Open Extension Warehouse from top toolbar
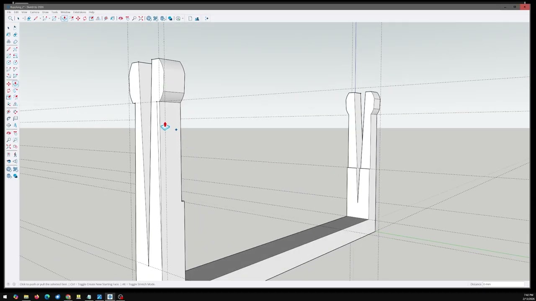Viewport: 536px width, 301px height. tap(155, 18)
